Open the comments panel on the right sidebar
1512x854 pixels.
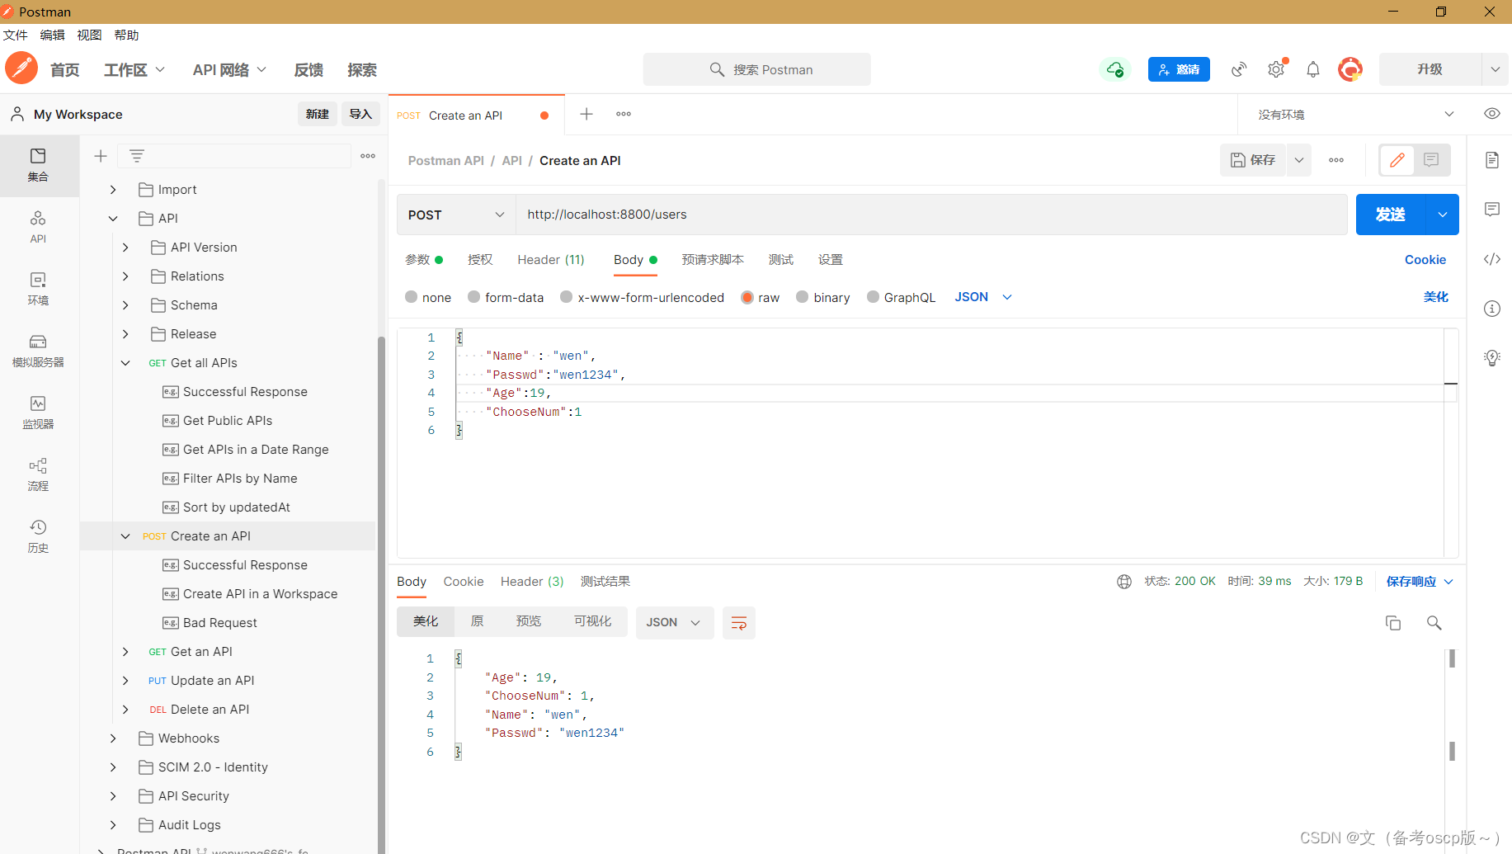(x=1492, y=210)
